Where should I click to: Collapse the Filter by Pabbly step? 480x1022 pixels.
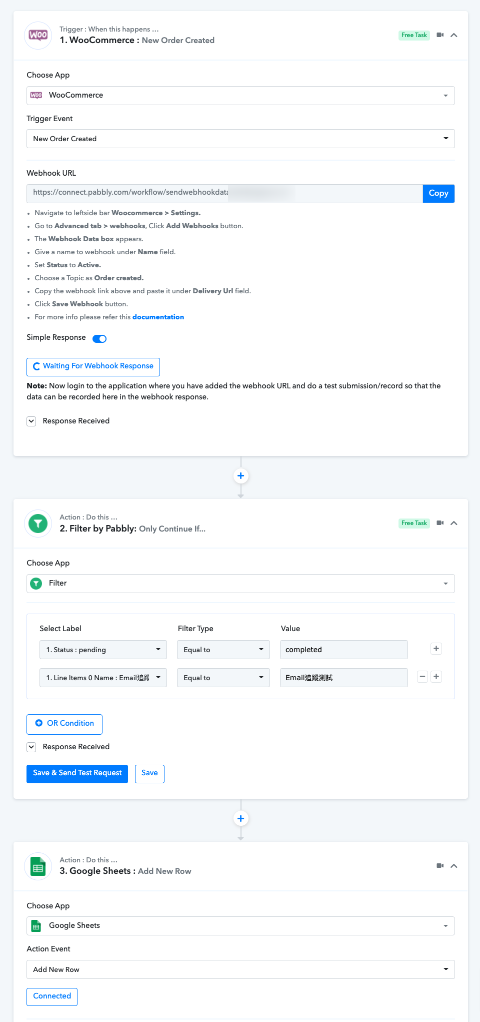tap(454, 523)
